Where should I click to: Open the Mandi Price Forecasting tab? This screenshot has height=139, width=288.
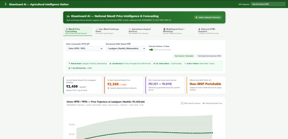(x=78, y=31)
